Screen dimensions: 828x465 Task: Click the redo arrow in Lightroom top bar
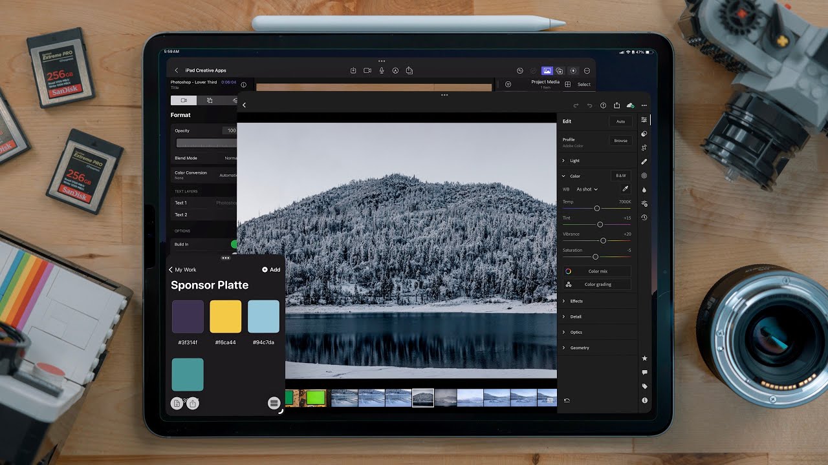(576, 105)
